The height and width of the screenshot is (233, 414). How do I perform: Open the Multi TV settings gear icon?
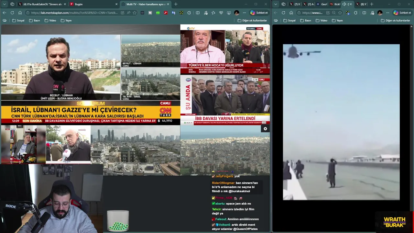click(265, 129)
